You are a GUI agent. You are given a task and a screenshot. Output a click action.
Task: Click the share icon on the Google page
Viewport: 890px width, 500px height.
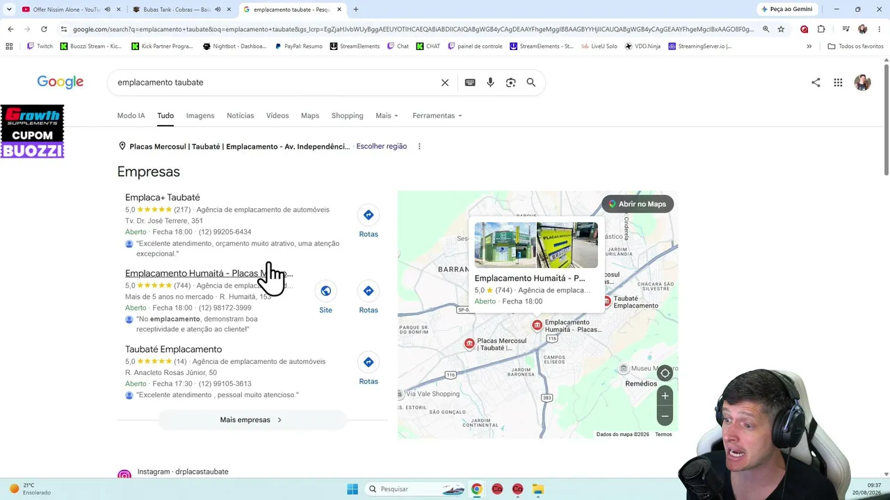click(816, 83)
